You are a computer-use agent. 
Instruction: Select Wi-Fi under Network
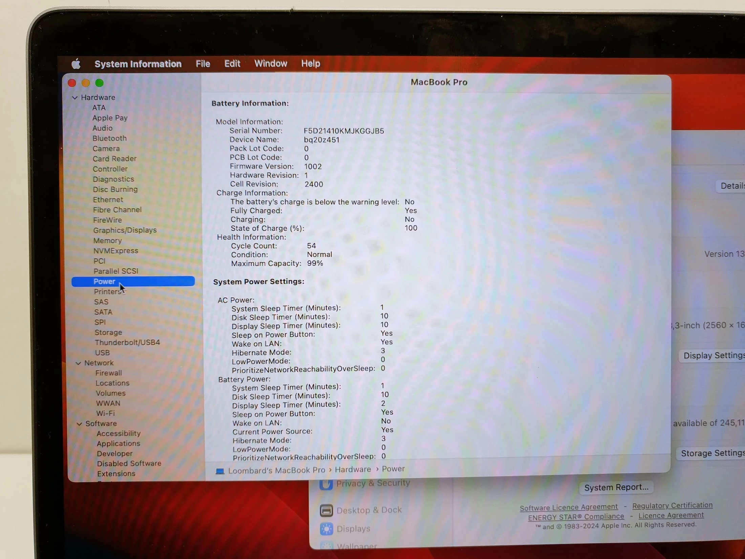[x=105, y=413]
